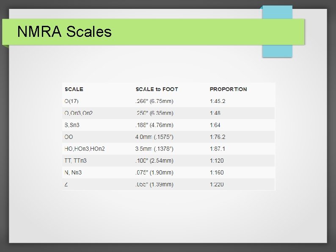Click the '.250" (6.35mm)' cell
336x252 pixels.
[x=154, y=113]
